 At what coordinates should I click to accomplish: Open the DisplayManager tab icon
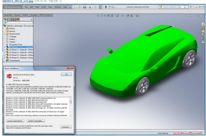pos(18,20)
